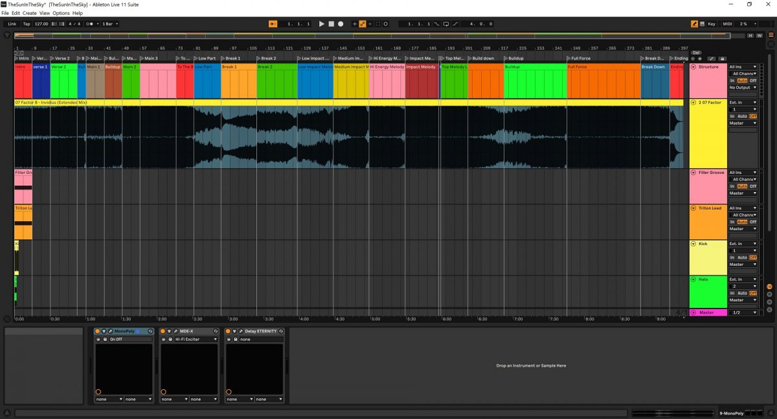Click the MDE-X wrench configure icon
777x419 pixels.
coord(175,331)
